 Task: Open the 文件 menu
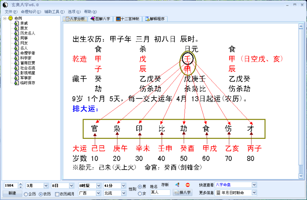[11, 12]
